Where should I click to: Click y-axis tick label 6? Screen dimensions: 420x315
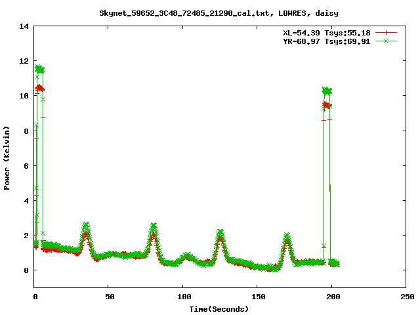click(26, 166)
